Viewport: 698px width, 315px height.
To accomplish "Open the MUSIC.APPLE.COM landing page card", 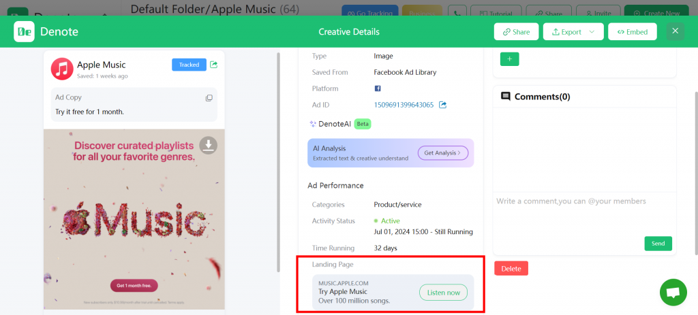I will click(393, 292).
